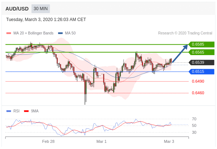Toggle MA 20 + Bollinger Bands legend
The height and width of the screenshot is (149, 217).
coord(30,33)
